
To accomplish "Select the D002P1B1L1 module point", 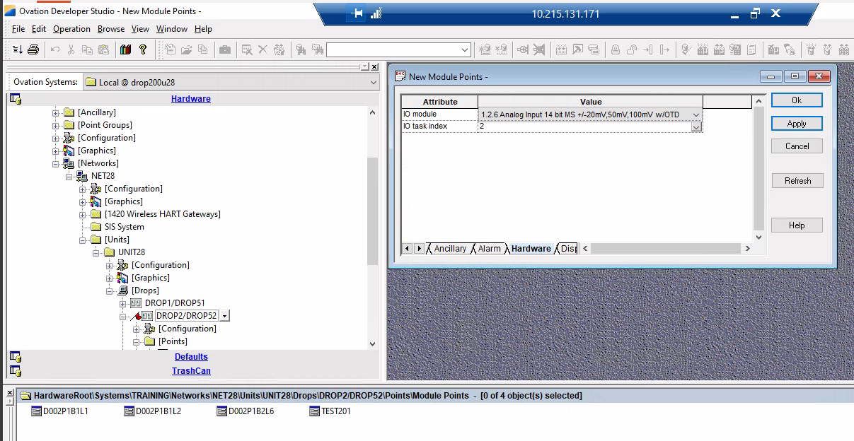I will click(59, 411).
